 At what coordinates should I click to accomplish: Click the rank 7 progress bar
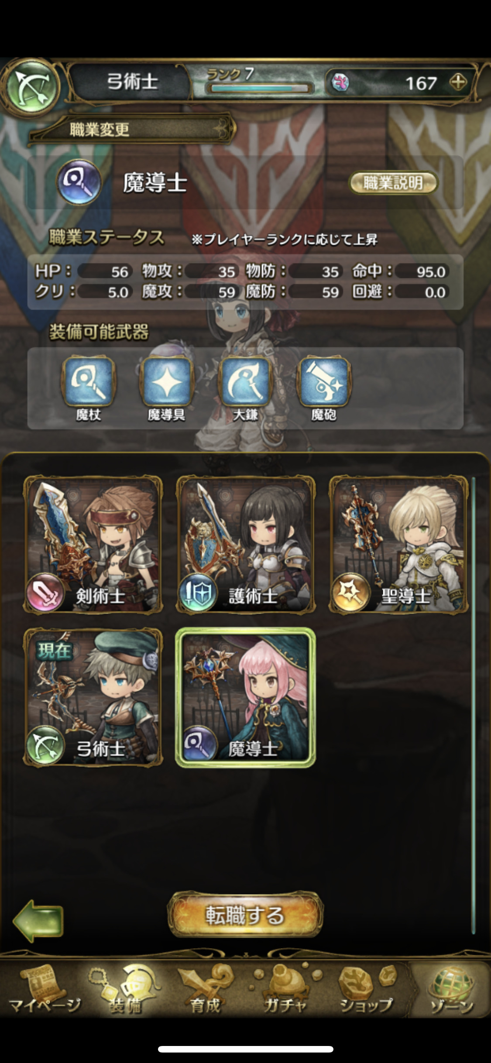click(260, 89)
